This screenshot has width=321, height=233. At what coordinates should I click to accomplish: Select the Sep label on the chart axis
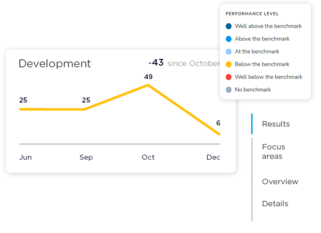point(86,157)
